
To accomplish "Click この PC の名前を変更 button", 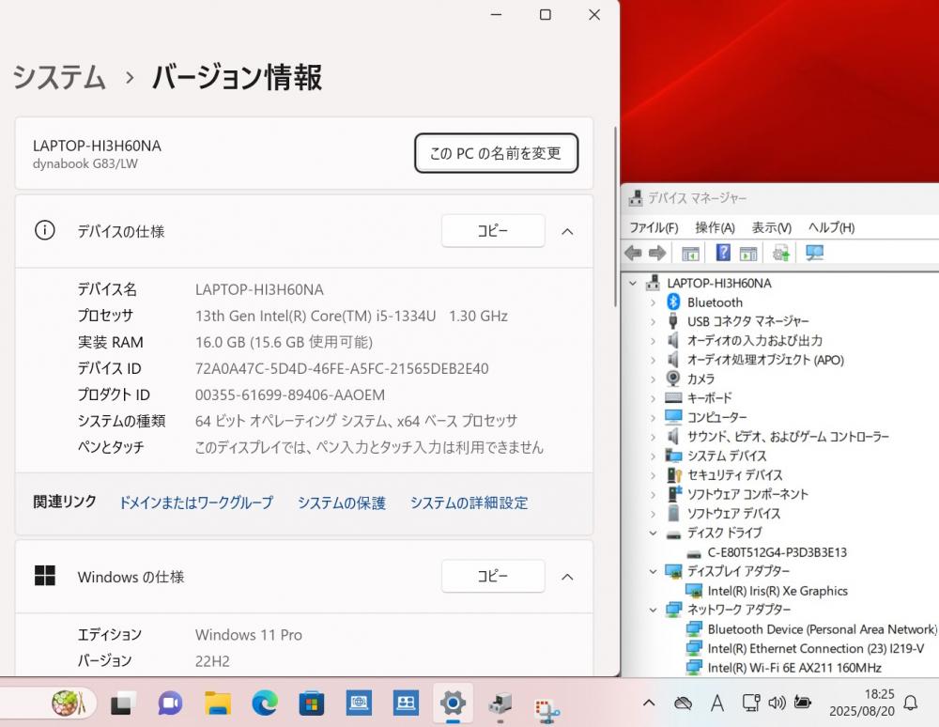I will click(496, 153).
